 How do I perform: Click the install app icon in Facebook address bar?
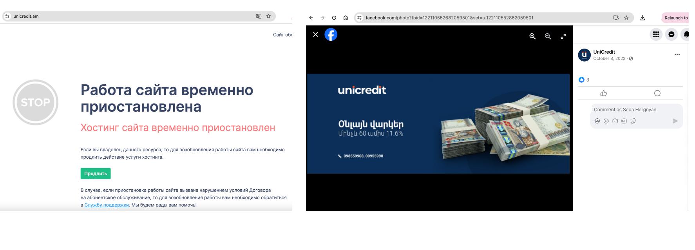pos(616,18)
